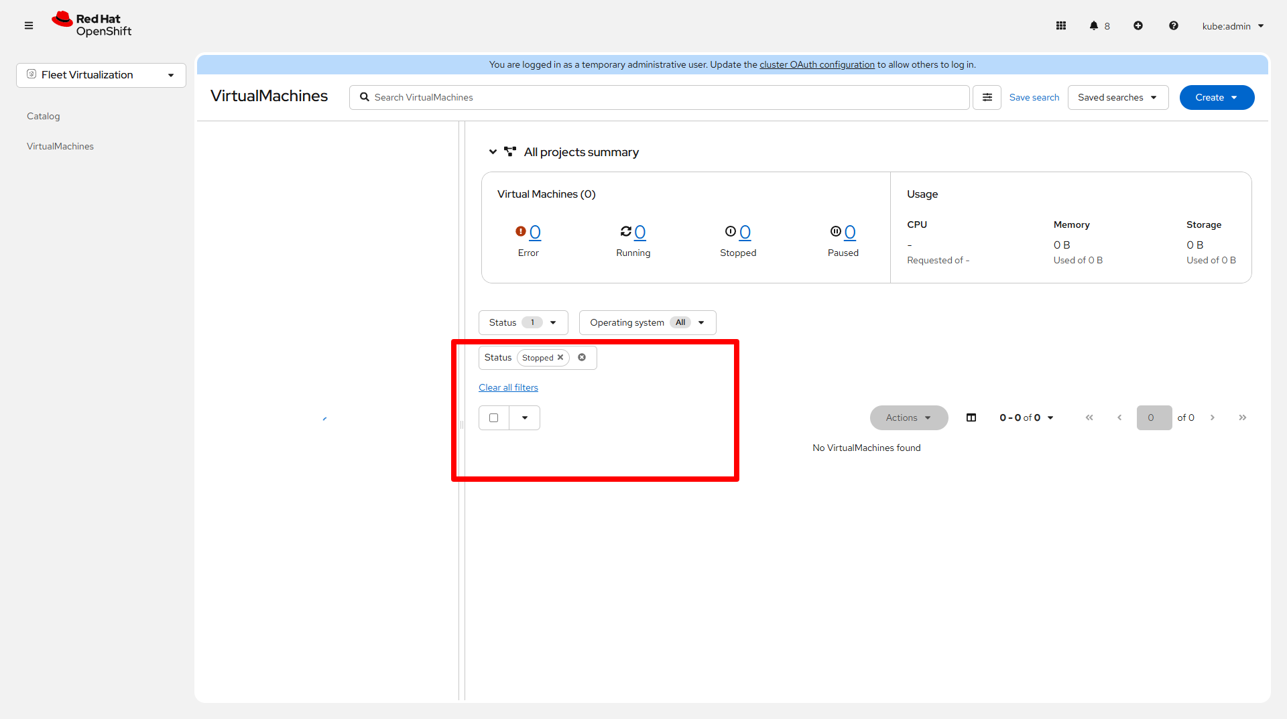
Task: Open advanced search filter options icon
Action: tap(987, 97)
